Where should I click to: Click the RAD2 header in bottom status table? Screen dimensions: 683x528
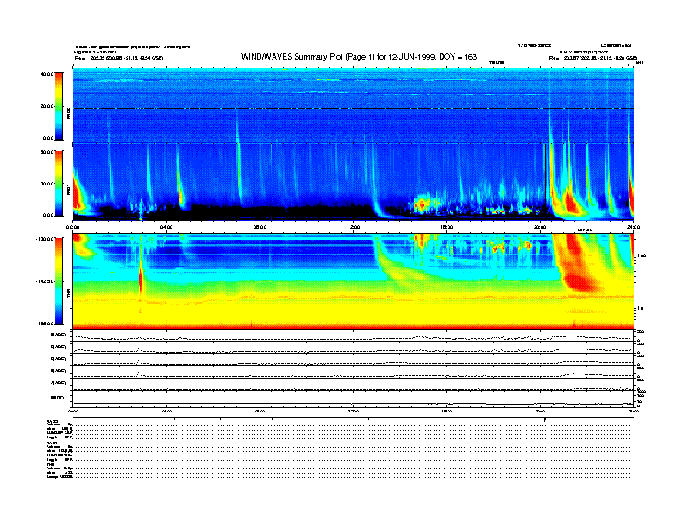[x=52, y=421]
